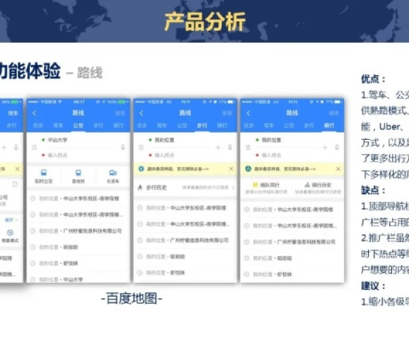Click the 优点 heading text

[x=374, y=79]
